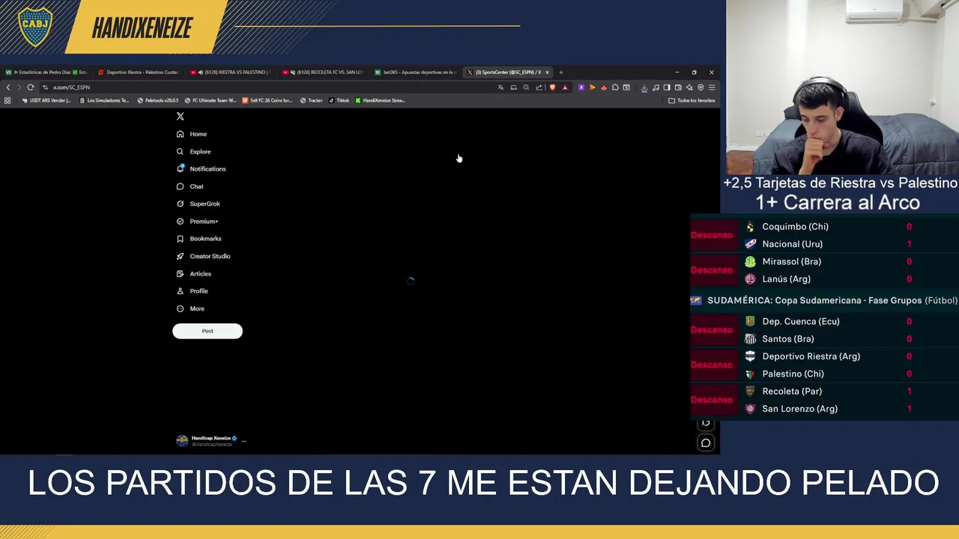Image resolution: width=959 pixels, height=539 pixels.
Task: Open the MetaMask fox extension
Action: [604, 88]
